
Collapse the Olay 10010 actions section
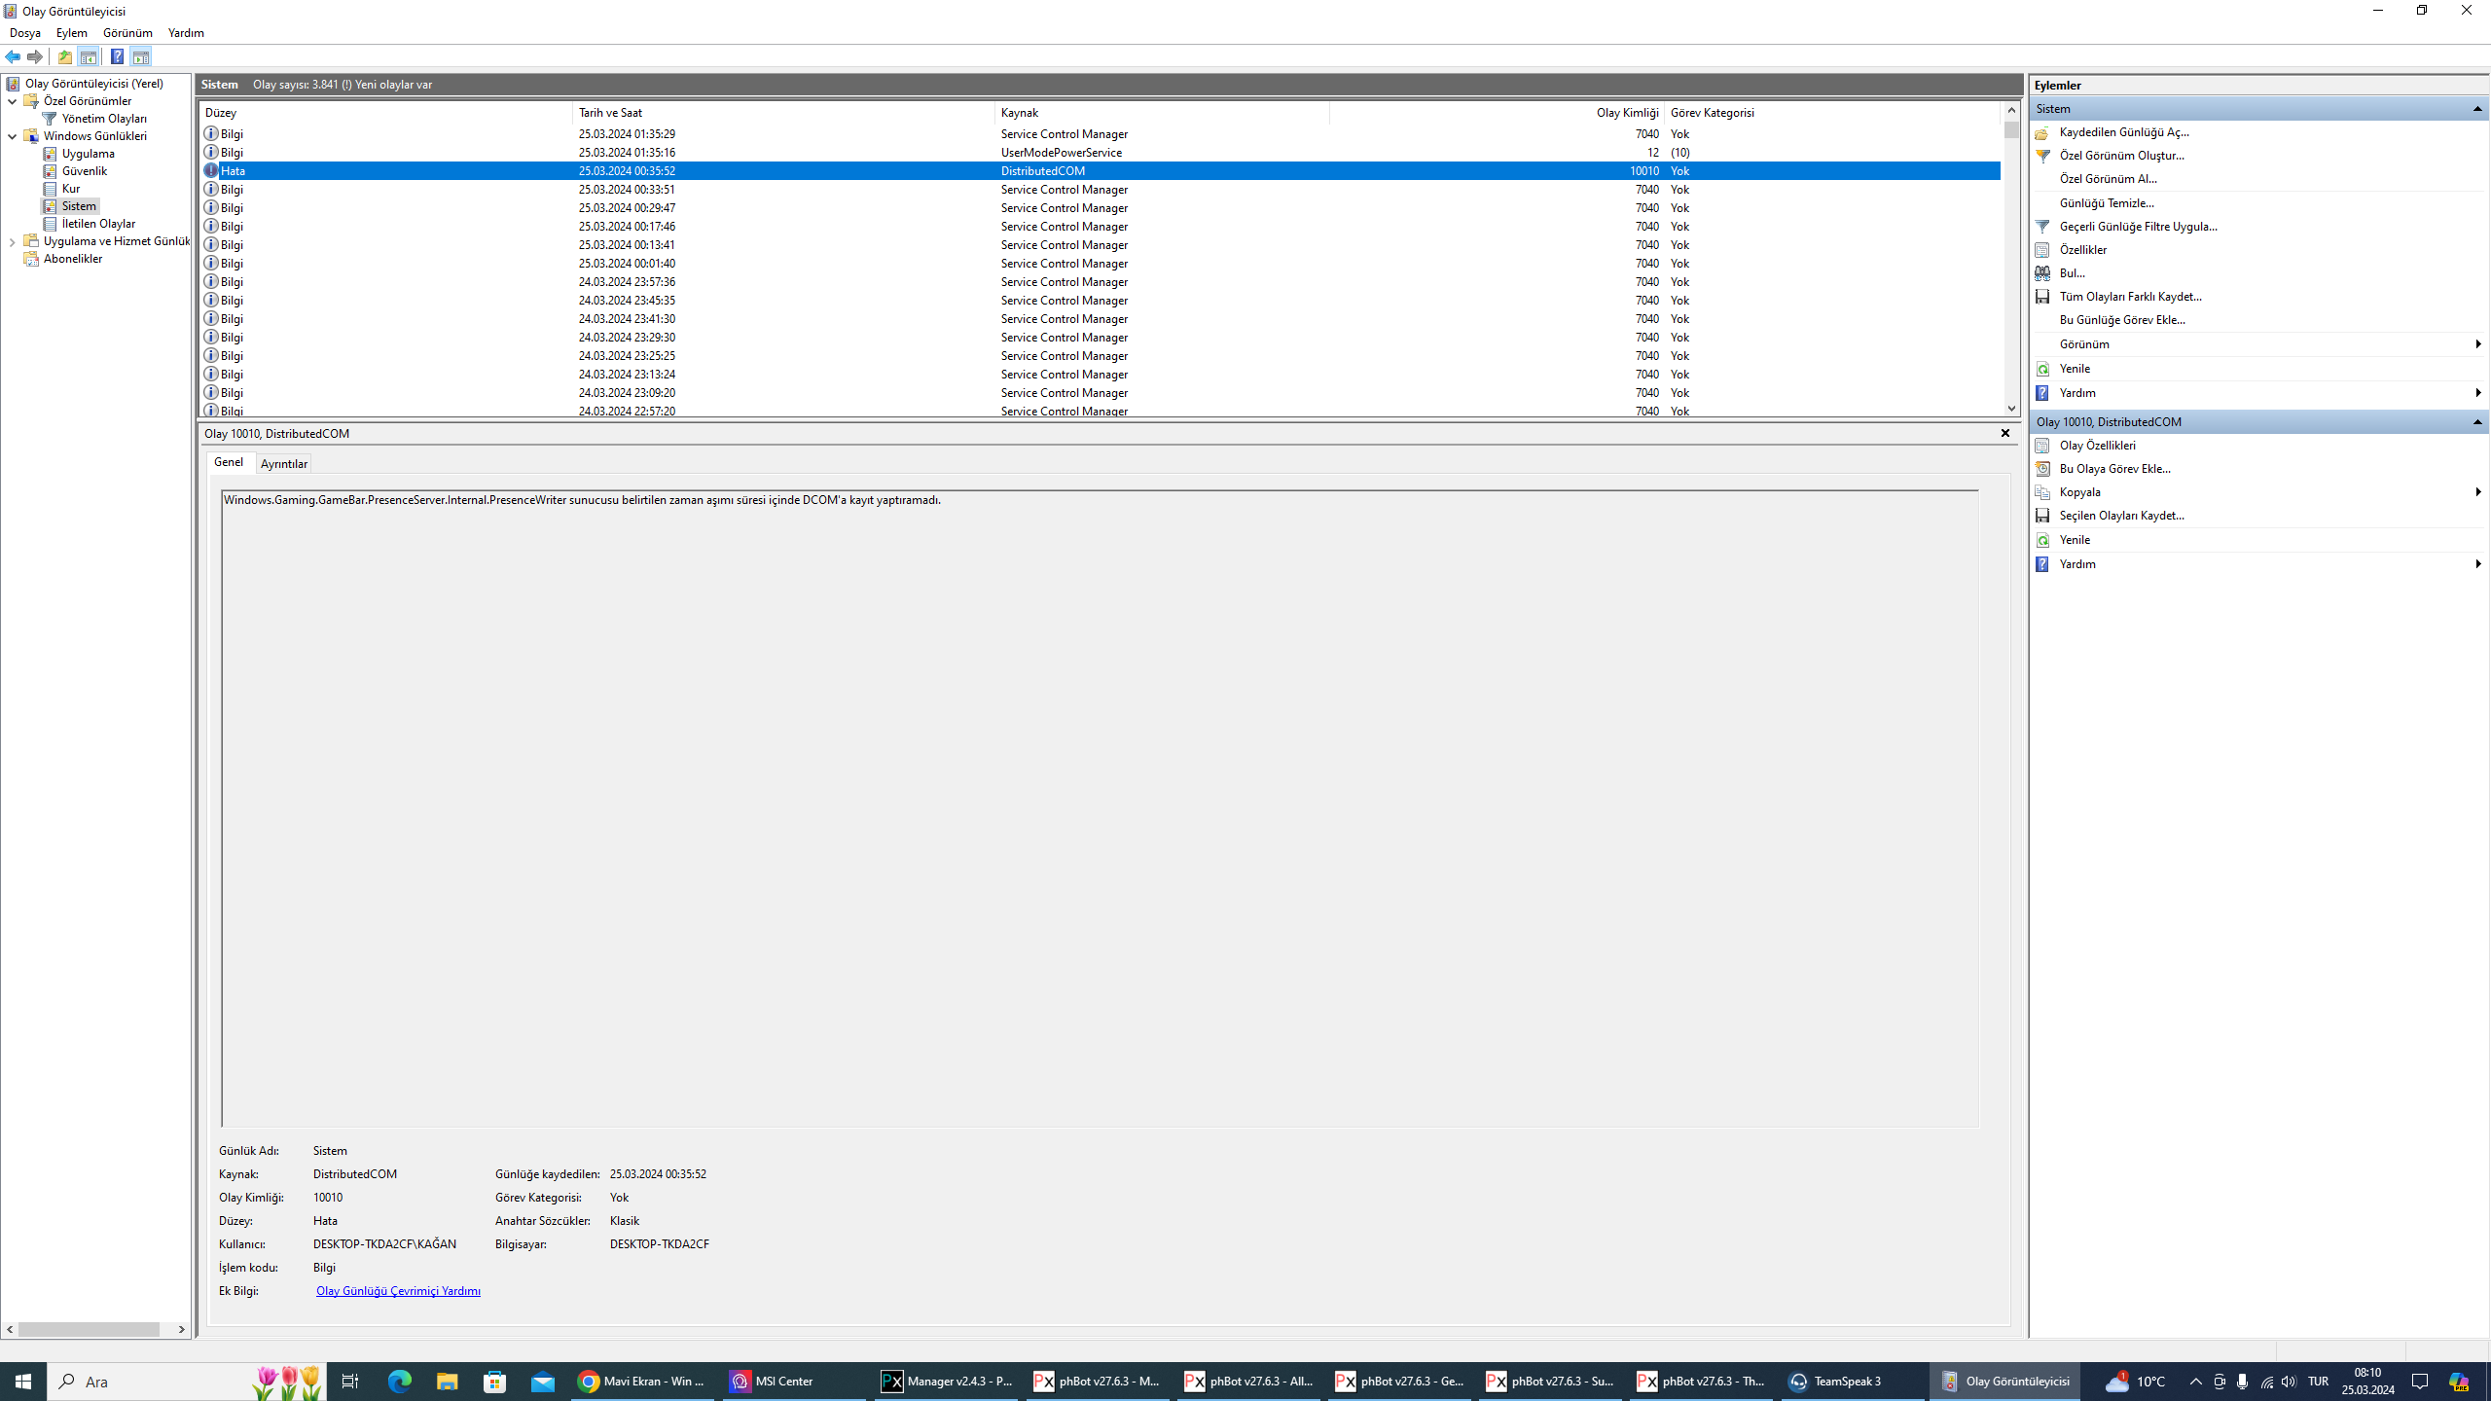pos(2477,422)
